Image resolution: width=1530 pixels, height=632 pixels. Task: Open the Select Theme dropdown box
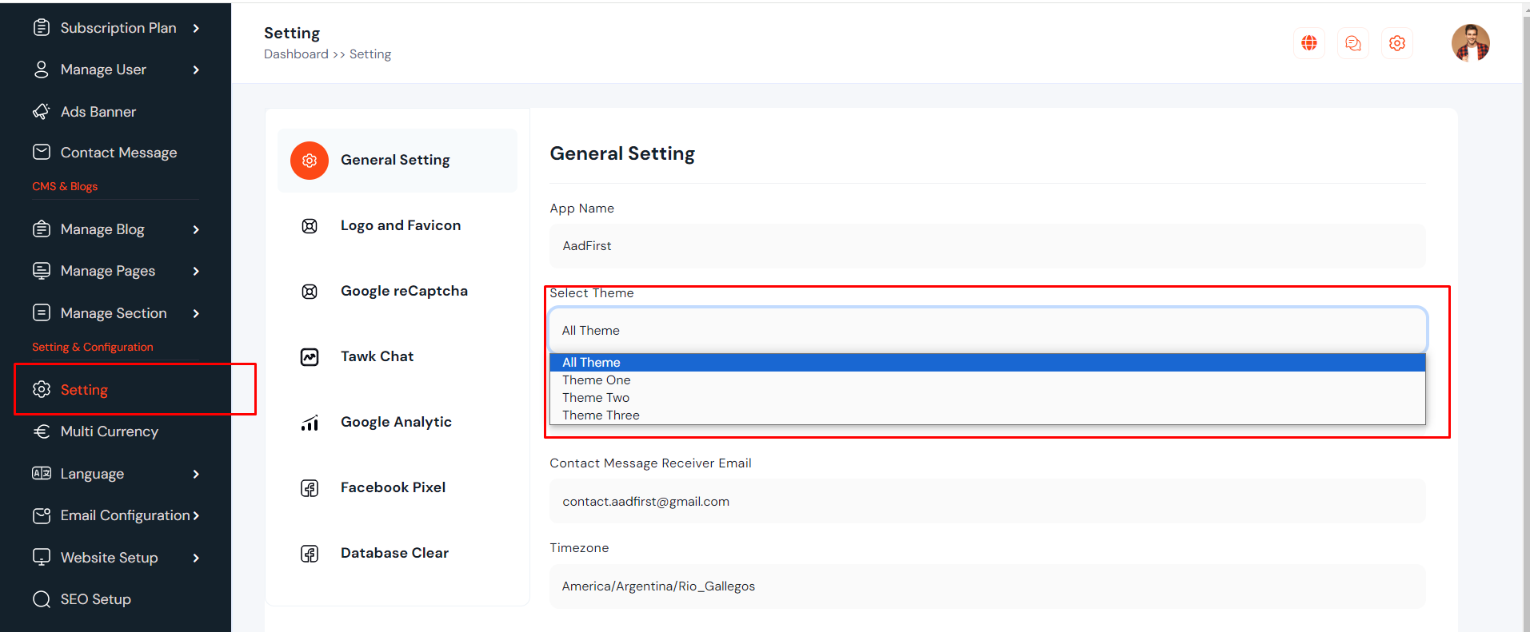click(x=987, y=330)
